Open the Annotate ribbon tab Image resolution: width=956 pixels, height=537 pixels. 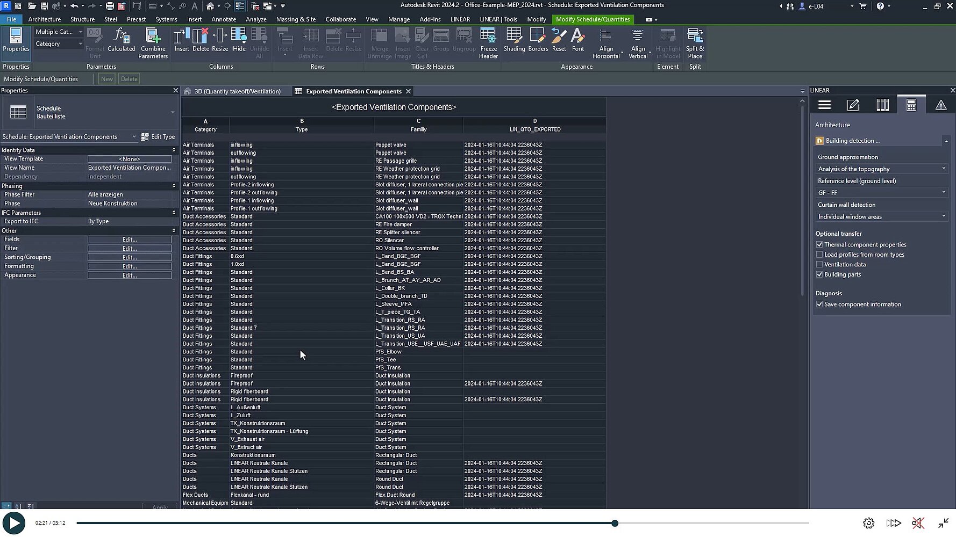click(x=223, y=19)
